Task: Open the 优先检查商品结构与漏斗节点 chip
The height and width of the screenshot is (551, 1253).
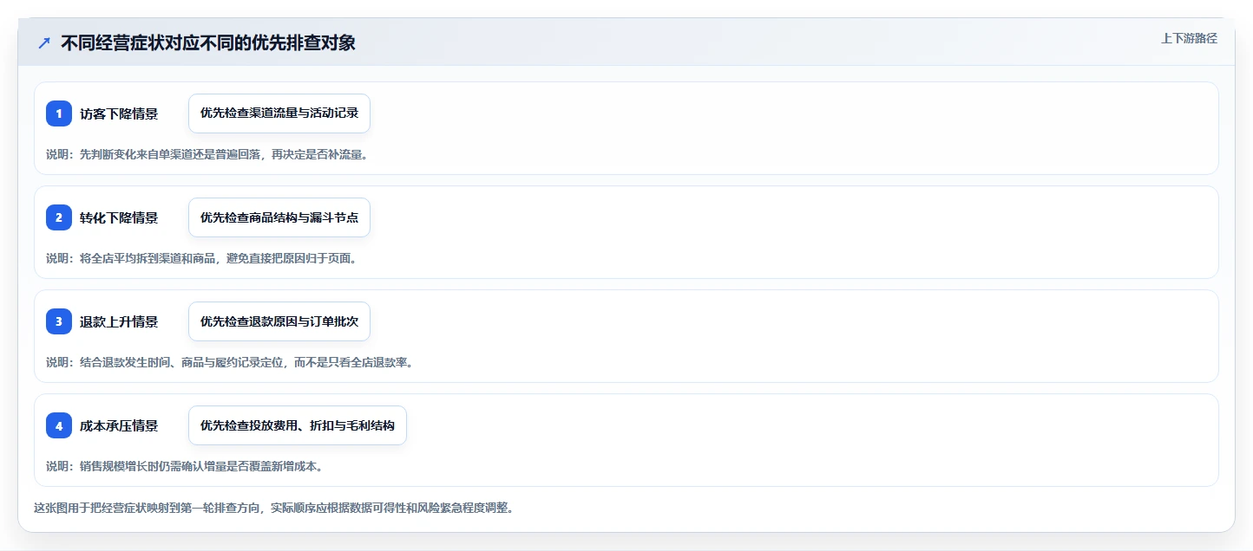Action: tap(279, 217)
